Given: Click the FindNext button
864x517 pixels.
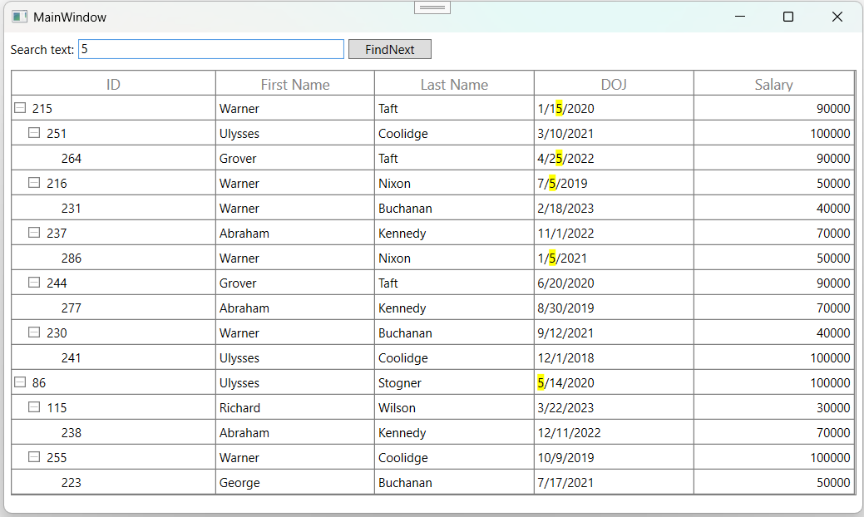Looking at the screenshot, I should point(389,49).
